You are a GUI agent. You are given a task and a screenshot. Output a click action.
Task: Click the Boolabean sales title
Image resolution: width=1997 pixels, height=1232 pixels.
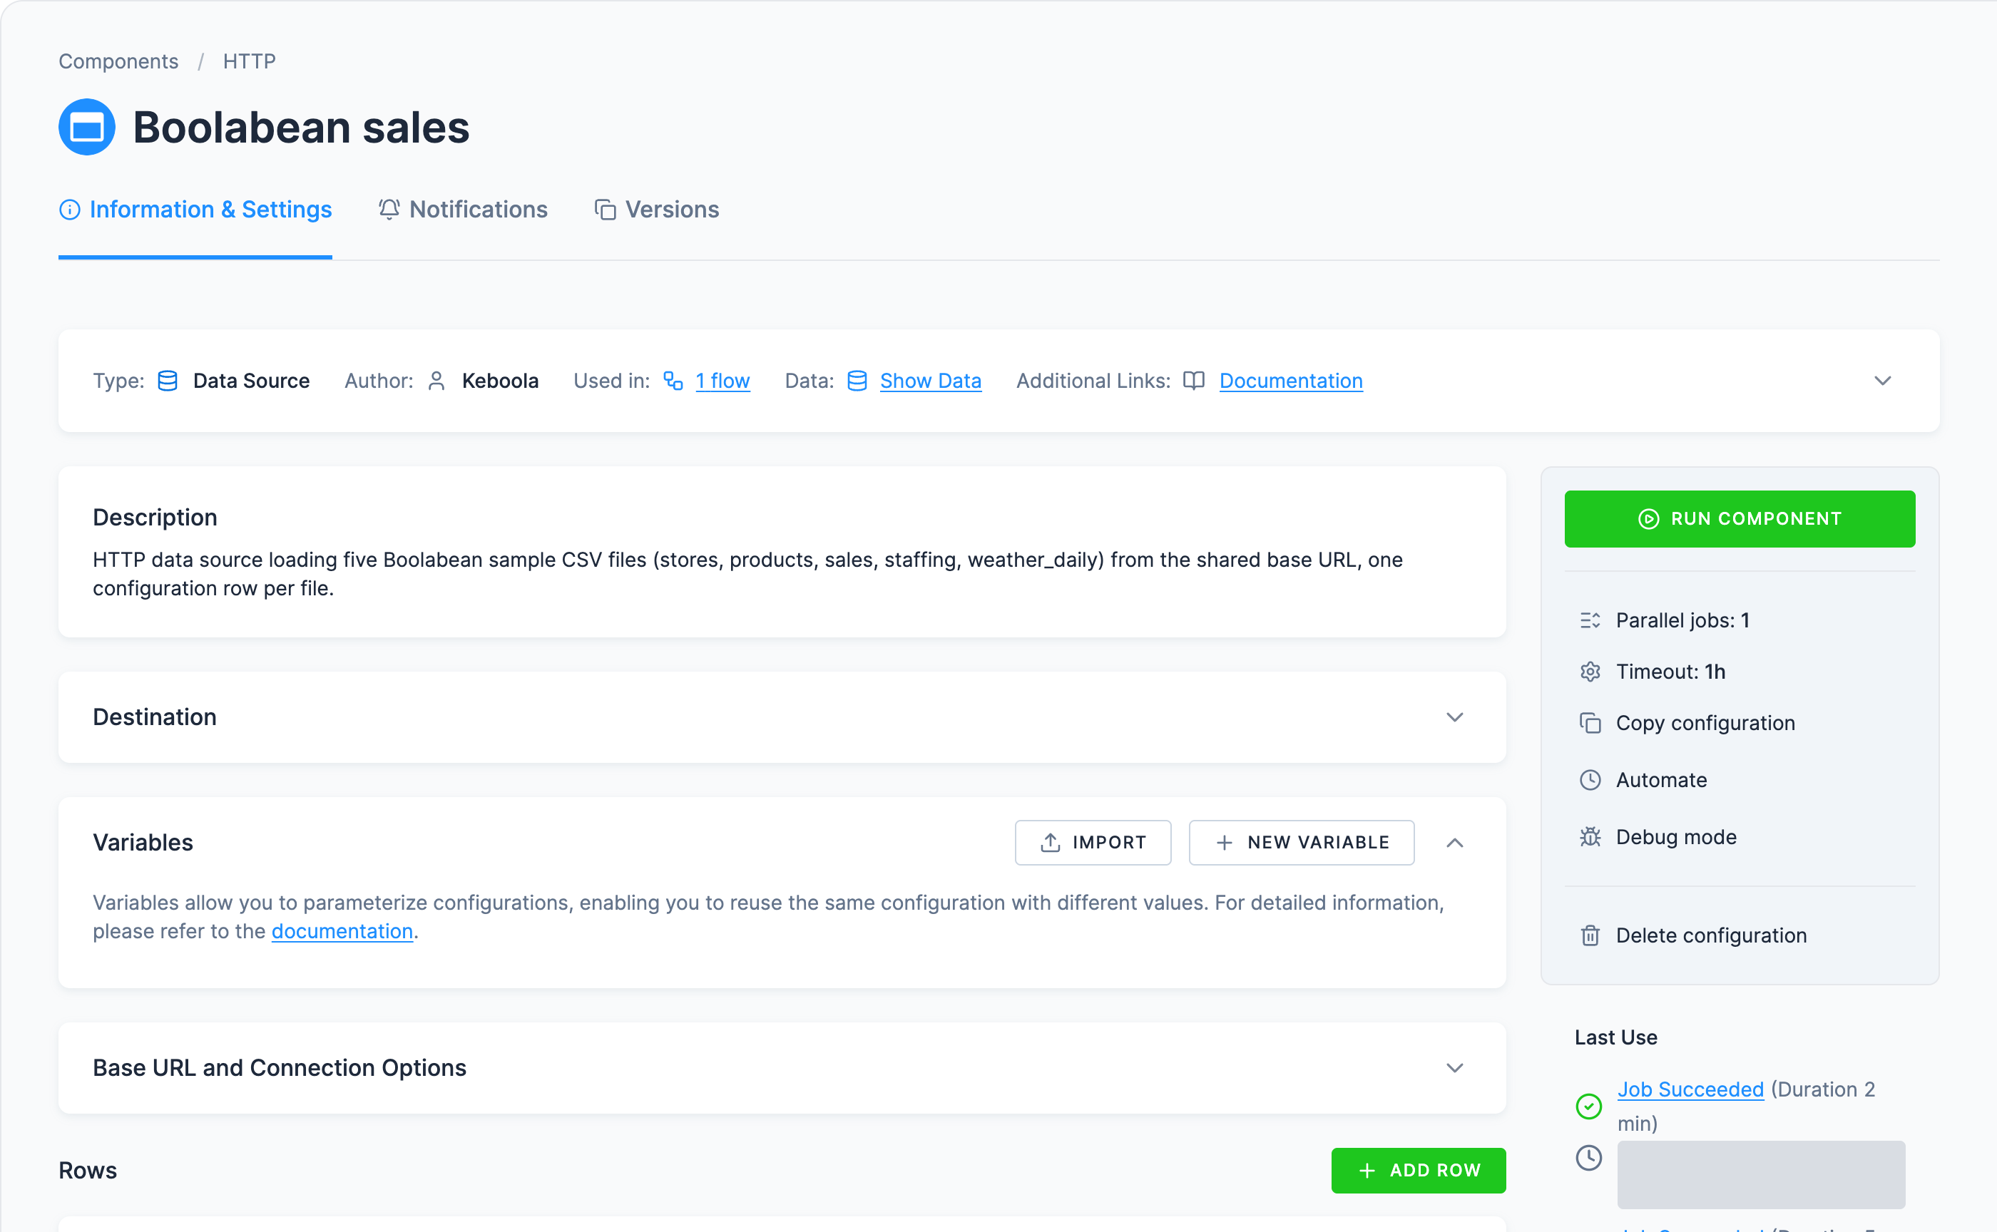point(301,128)
